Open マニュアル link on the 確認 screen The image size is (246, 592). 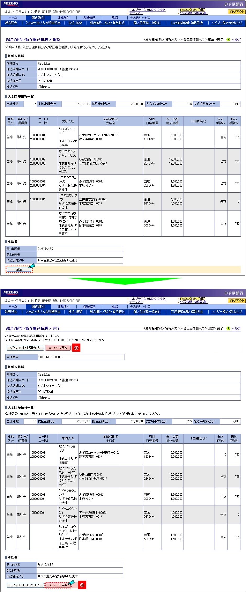(x=136, y=13)
